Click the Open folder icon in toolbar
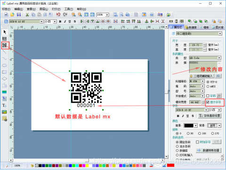Viewport: 226px width, 170px height. pos(12,15)
